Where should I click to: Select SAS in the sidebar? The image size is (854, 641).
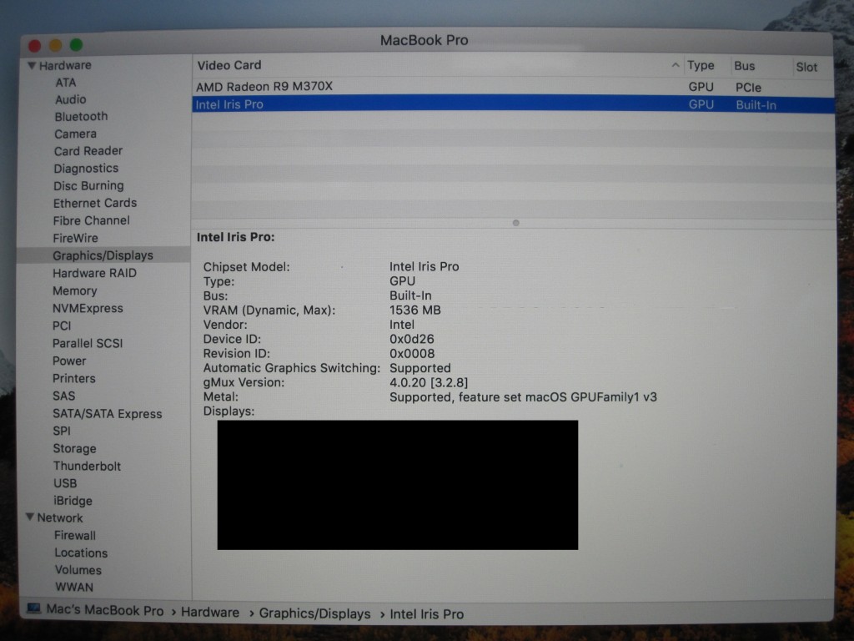(x=63, y=396)
